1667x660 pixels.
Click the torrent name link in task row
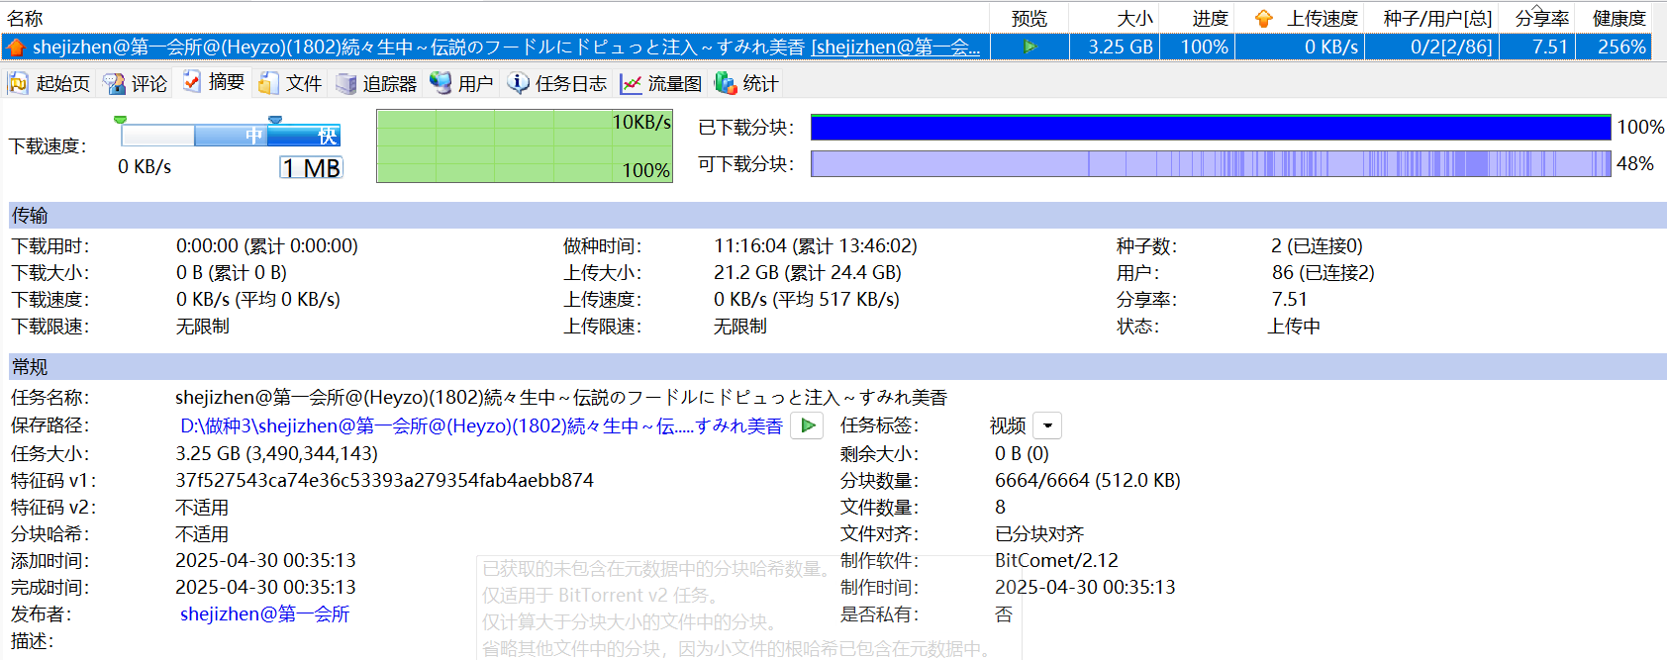click(x=896, y=47)
